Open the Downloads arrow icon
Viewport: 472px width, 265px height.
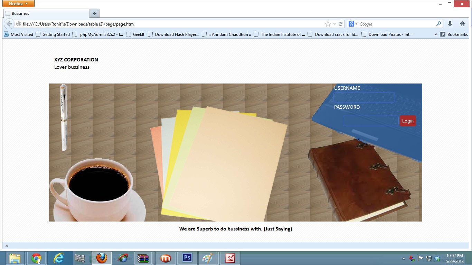[450, 24]
